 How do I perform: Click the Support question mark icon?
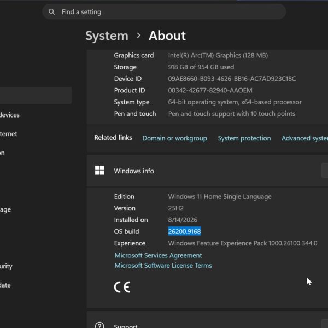pyautogui.click(x=99, y=325)
